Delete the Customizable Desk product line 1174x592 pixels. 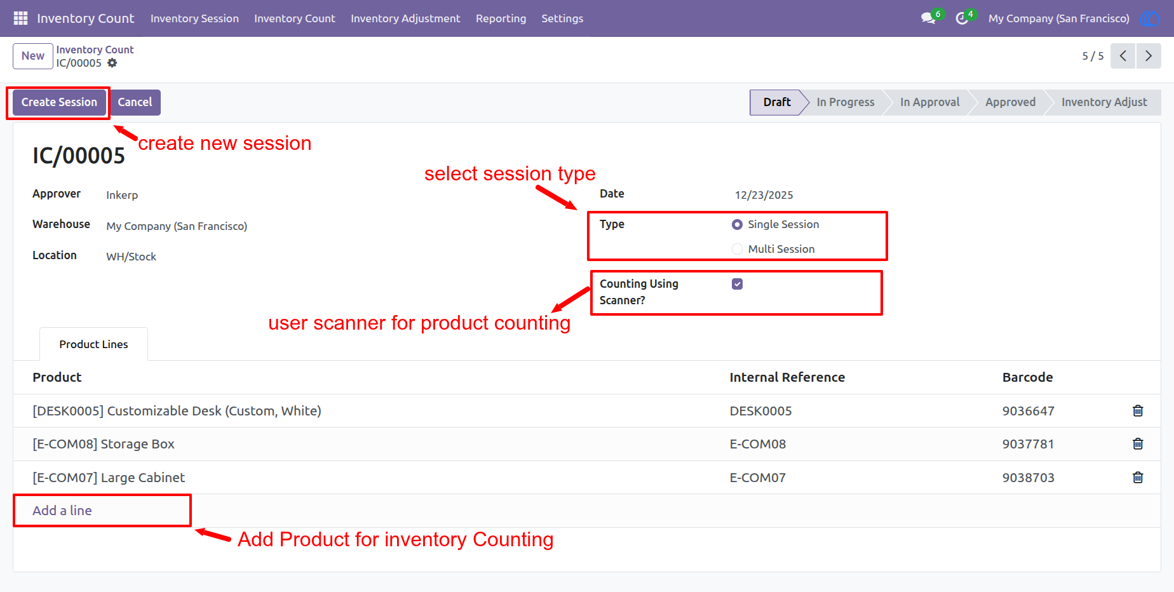coord(1138,411)
